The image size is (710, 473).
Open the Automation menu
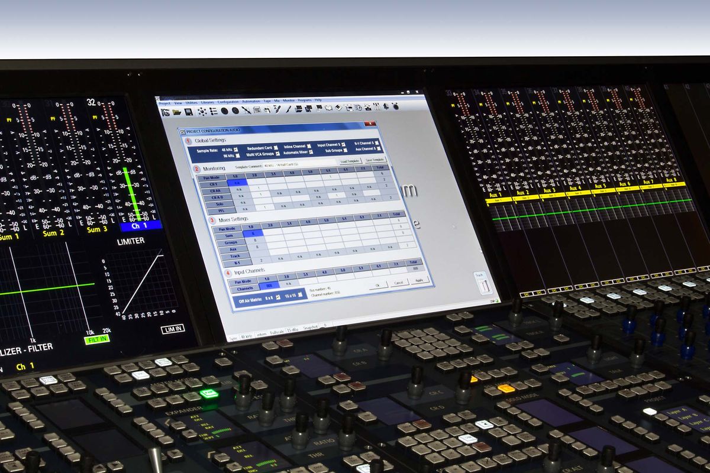pos(251,101)
